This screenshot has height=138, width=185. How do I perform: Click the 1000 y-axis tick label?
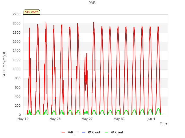tap(17, 69)
